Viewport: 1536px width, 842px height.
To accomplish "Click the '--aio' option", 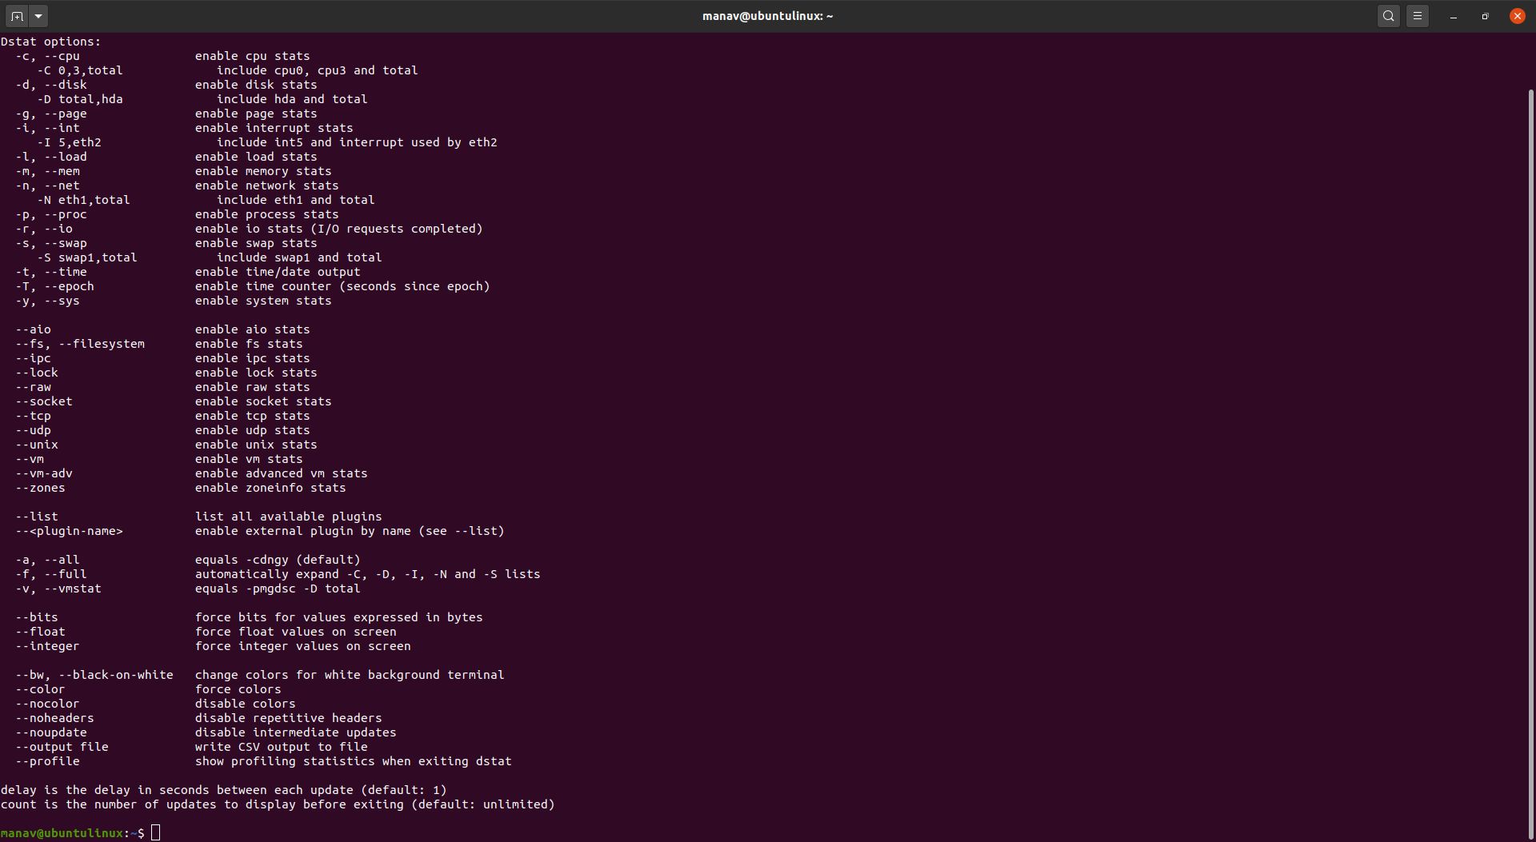I will coord(34,329).
